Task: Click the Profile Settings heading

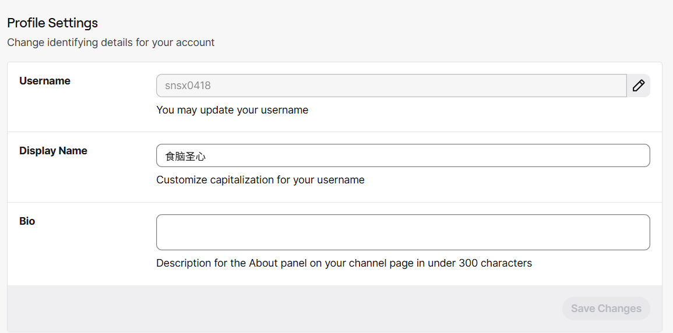Action: pyautogui.click(x=52, y=23)
